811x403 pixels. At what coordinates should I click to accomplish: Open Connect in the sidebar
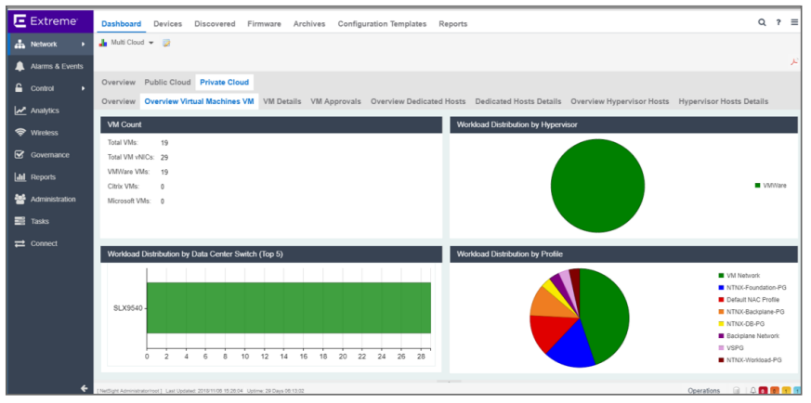point(50,244)
